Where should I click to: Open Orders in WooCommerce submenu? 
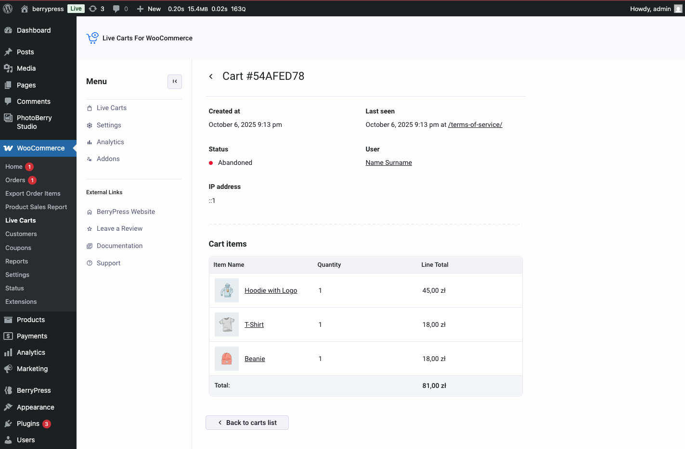click(15, 180)
